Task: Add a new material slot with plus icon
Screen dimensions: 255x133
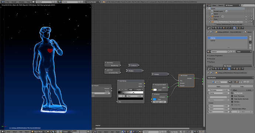Action: pyautogui.click(x=250, y=37)
